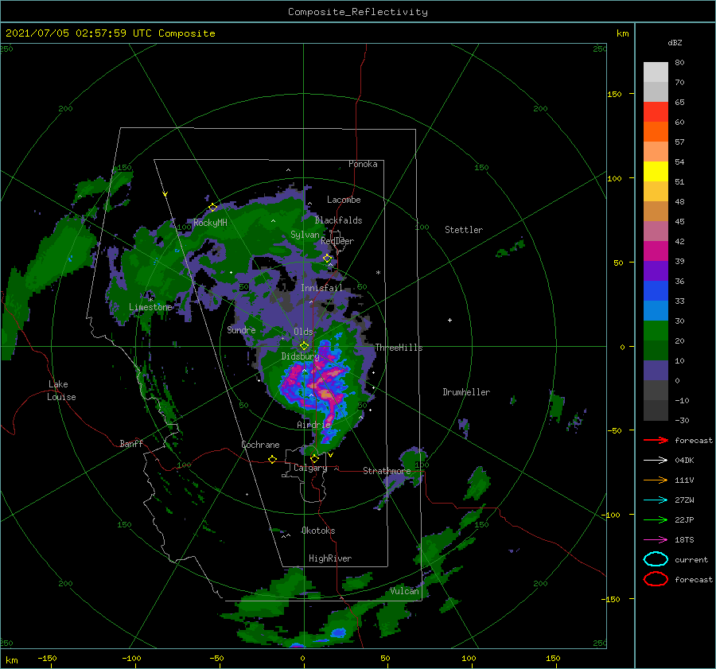Select the 20 dBZ green color swatch
The height and width of the screenshot is (669, 716).
coord(656,331)
